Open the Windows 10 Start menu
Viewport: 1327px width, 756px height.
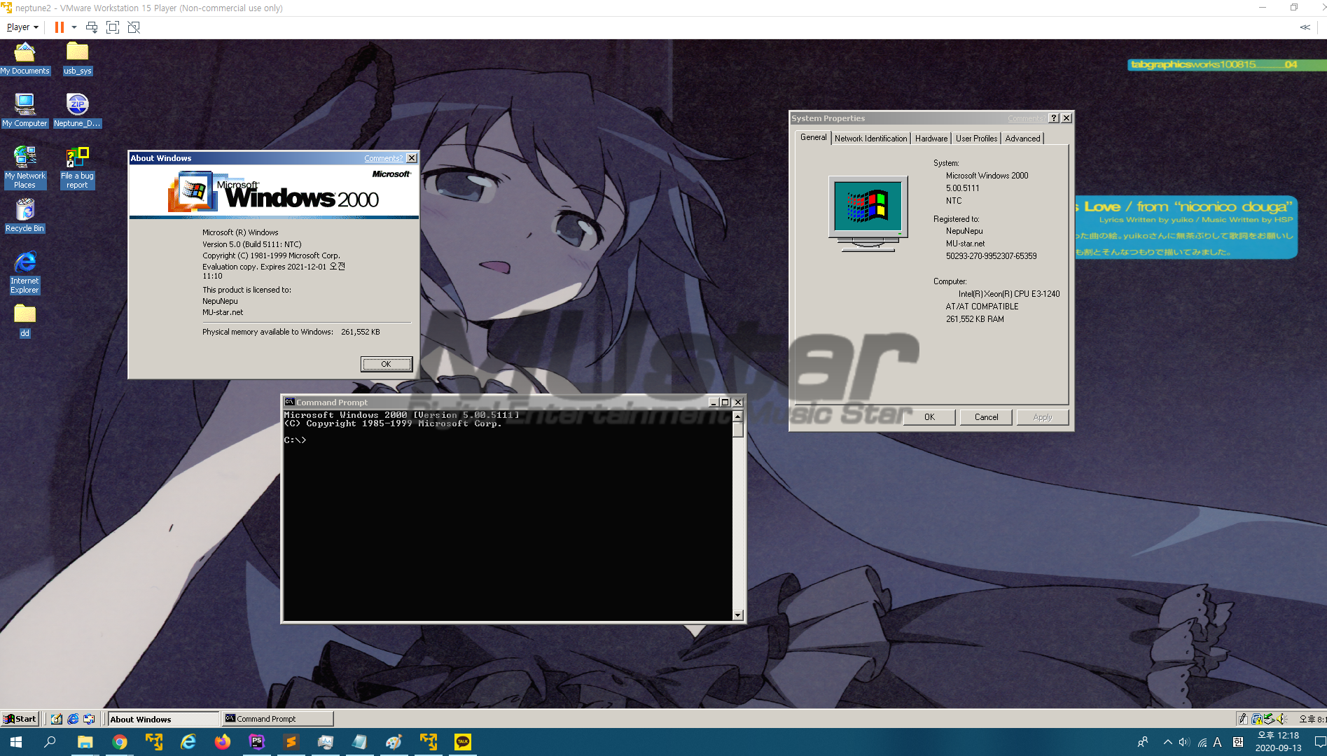point(16,742)
